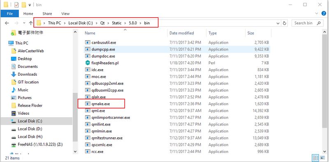
Task: Click the rcc.exe file icon
Action: (88, 151)
